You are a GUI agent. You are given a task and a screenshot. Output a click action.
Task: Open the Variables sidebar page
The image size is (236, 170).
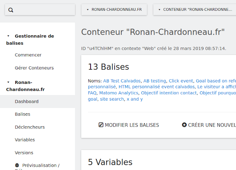click(24, 140)
